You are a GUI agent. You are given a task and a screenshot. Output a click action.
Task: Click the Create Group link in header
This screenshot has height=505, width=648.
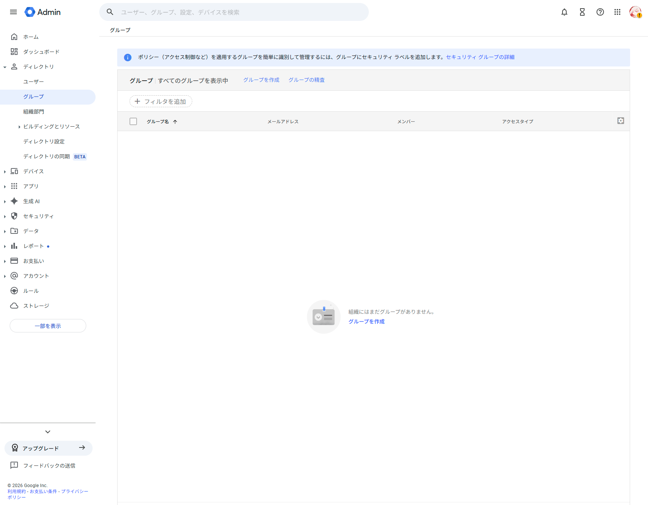pos(261,80)
